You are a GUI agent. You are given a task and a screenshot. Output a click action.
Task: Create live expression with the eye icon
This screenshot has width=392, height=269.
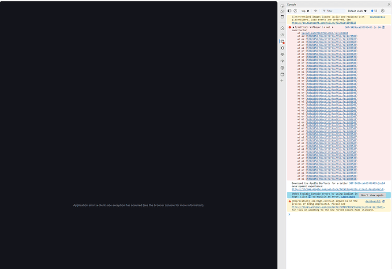[315, 11]
